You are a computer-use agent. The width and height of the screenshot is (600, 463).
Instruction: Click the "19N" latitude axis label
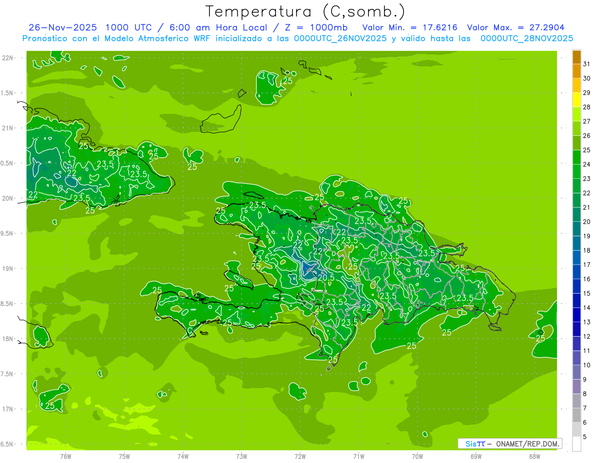7,269
